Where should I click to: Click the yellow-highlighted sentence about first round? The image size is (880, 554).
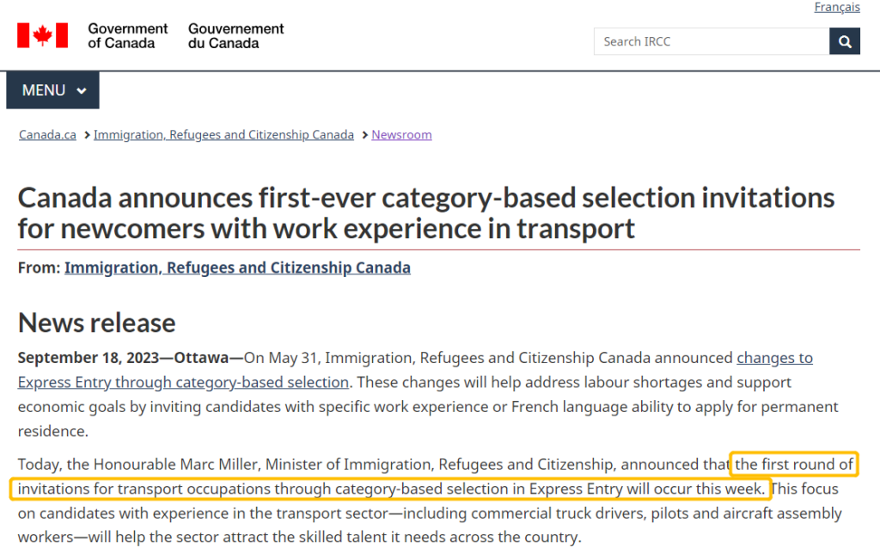point(391,489)
